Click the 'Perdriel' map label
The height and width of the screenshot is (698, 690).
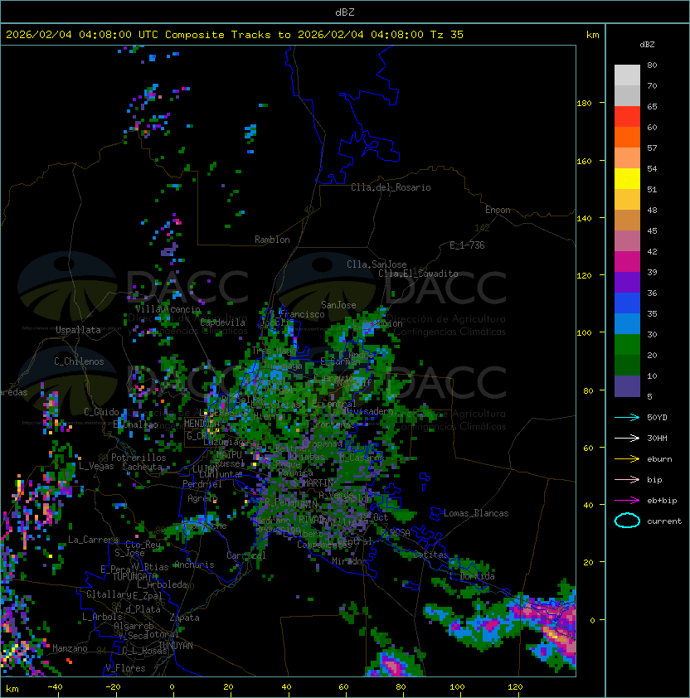click(x=202, y=484)
